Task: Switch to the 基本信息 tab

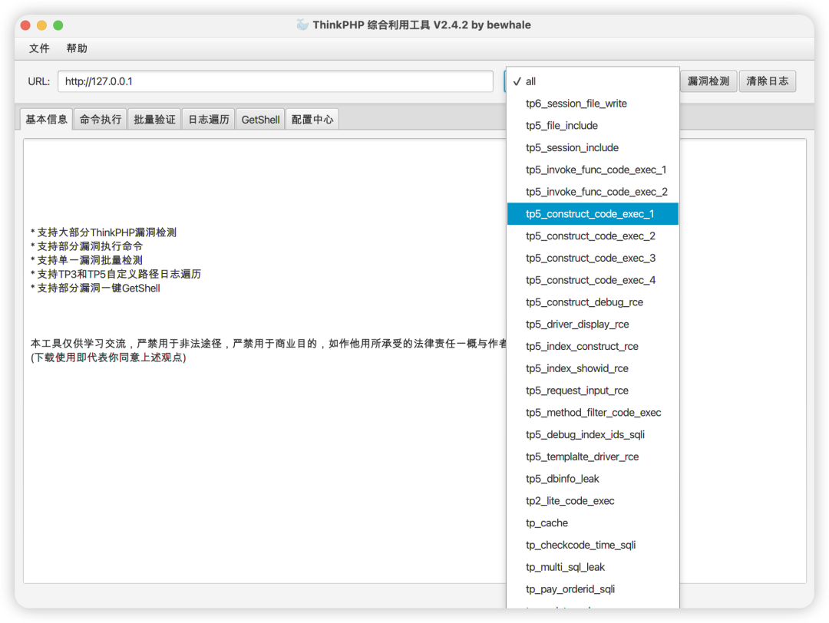Action: pyautogui.click(x=47, y=120)
